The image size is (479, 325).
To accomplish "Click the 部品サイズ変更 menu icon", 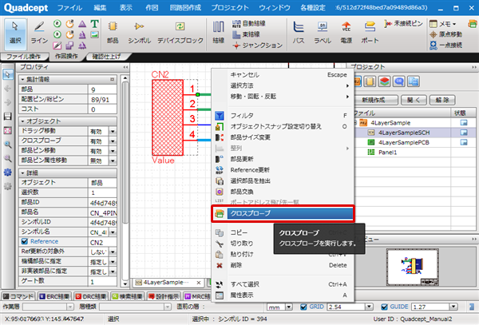I will point(220,137).
